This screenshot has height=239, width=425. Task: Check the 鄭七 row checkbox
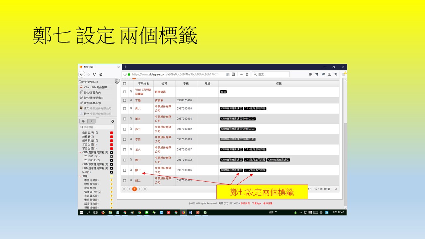coord(125,170)
